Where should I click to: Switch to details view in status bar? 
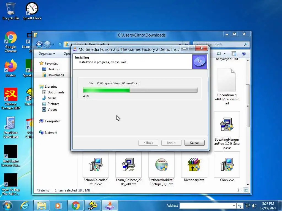click(240, 190)
